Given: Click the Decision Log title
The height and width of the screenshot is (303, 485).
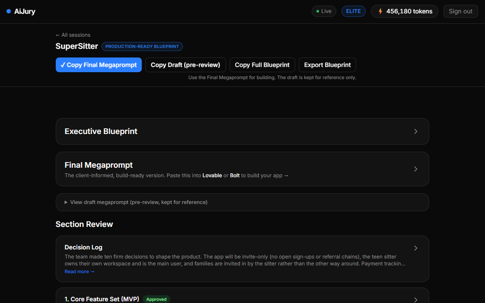Looking at the screenshot, I should coord(83,247).
